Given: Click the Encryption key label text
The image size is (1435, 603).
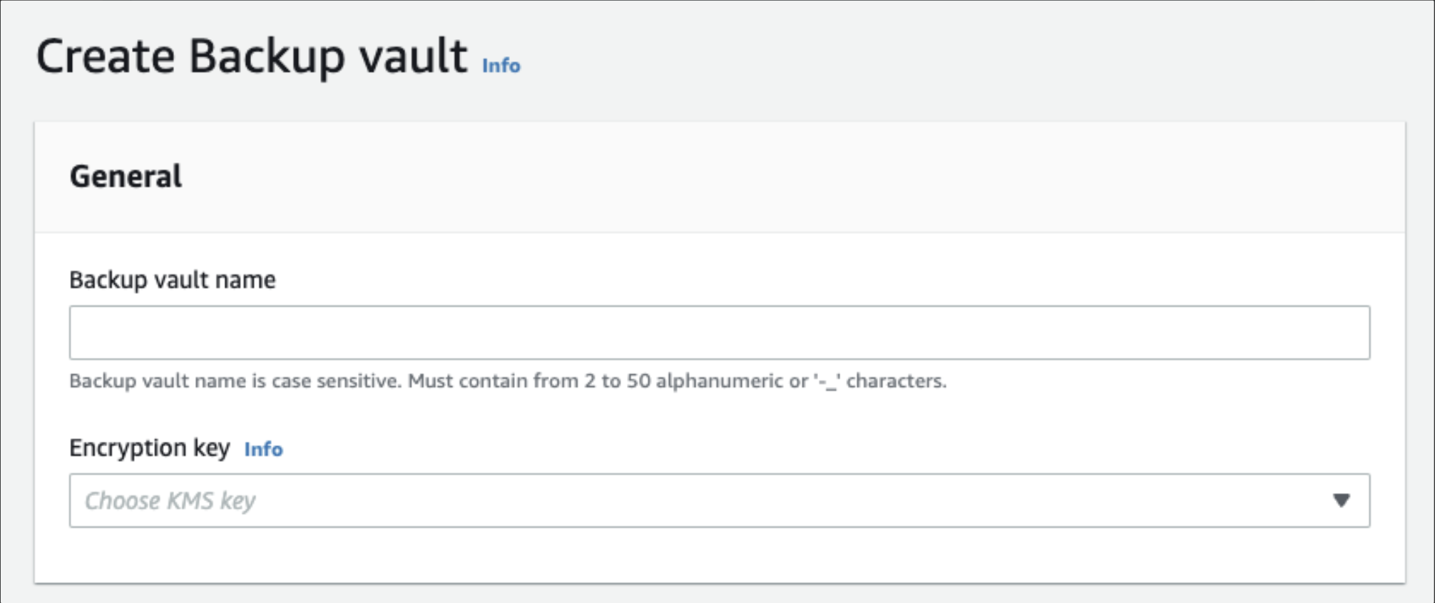Looking at the screenshot, I should pos(150,448).
